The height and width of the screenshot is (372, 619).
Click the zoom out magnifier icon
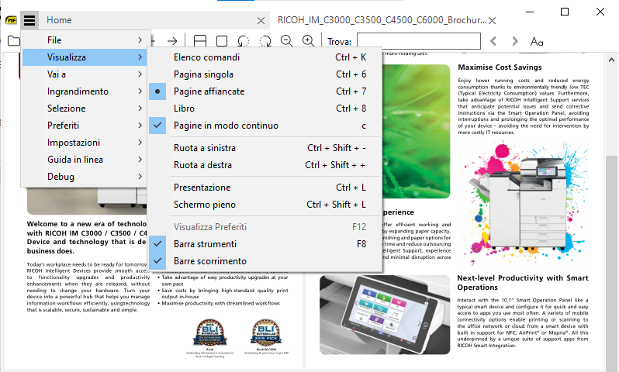pyautogui.click(x=286, y=40)
